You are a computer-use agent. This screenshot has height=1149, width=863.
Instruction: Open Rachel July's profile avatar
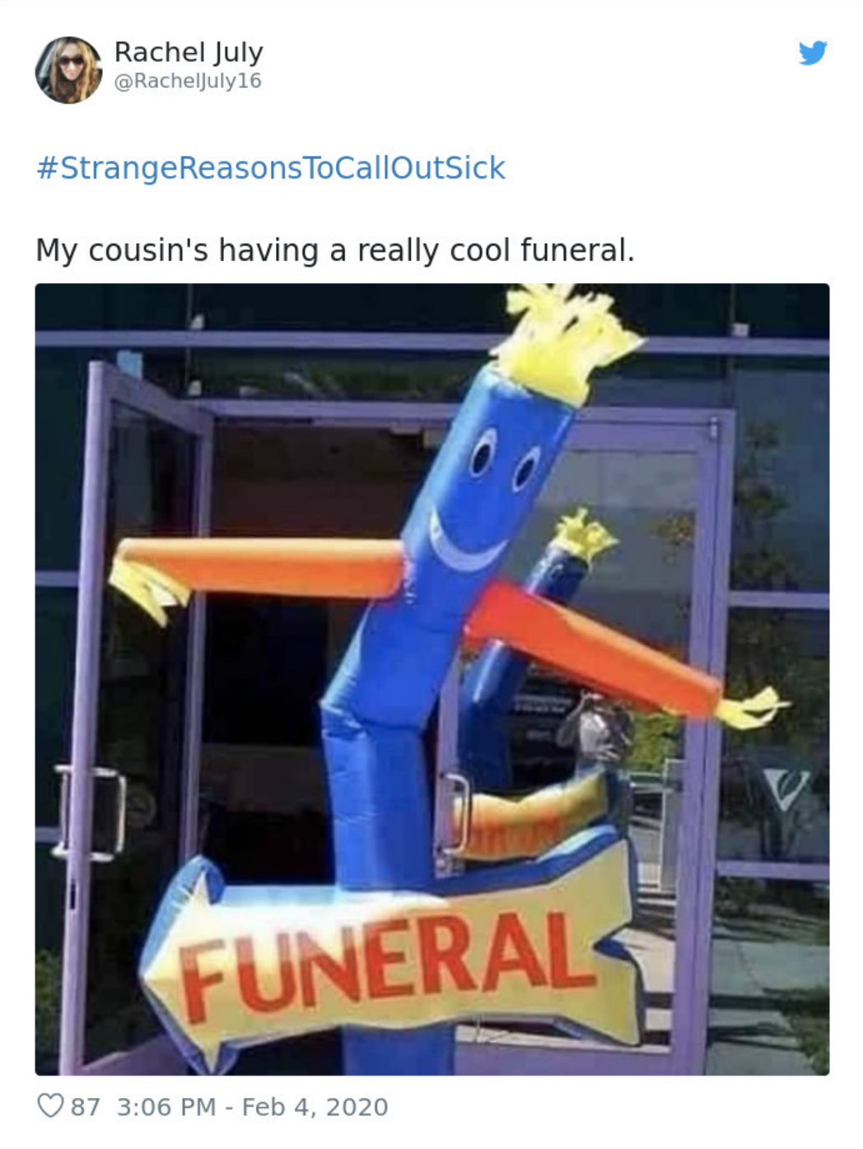(x=69, y=70)
